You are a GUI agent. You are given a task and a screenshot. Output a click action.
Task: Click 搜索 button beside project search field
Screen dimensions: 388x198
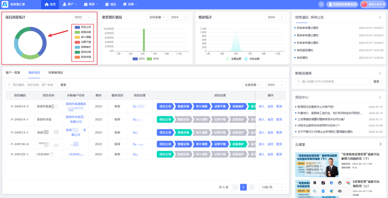63,85
